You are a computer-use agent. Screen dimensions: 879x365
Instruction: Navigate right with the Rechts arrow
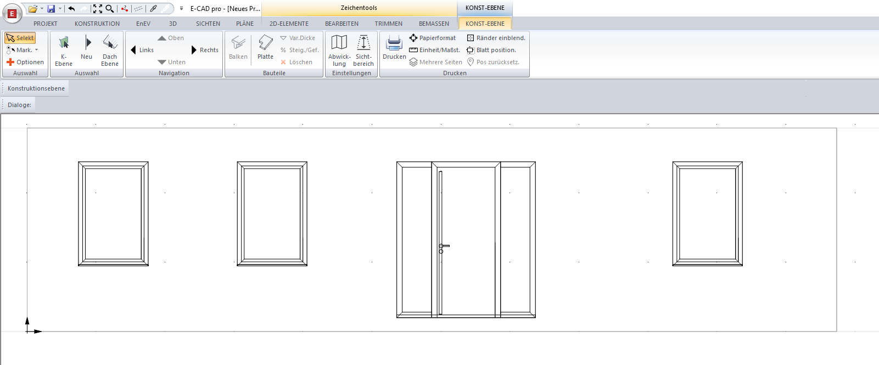[x=205, y=50]
